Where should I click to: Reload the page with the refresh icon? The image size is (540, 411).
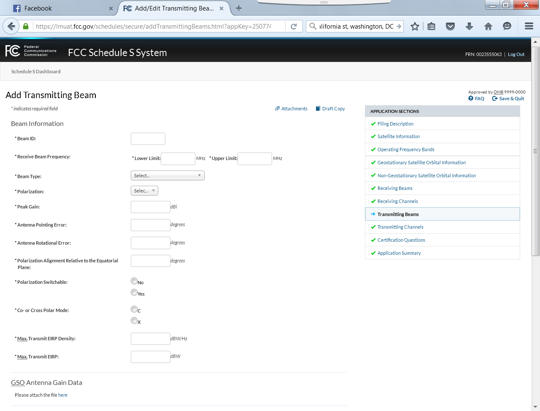coord(294,26)
